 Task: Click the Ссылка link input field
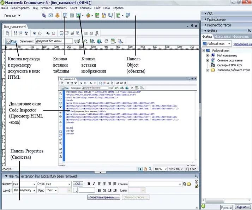tap(155, 184)
